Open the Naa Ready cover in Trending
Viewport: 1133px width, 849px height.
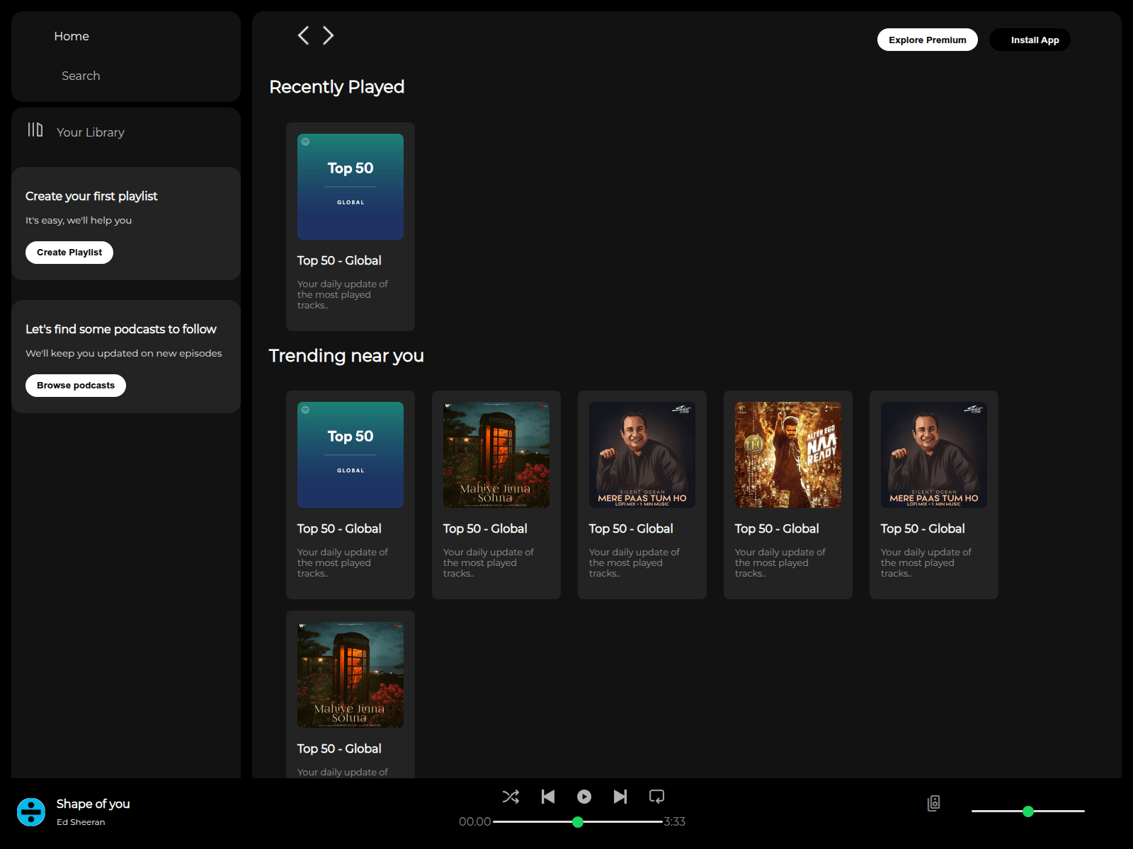point(788,455)
